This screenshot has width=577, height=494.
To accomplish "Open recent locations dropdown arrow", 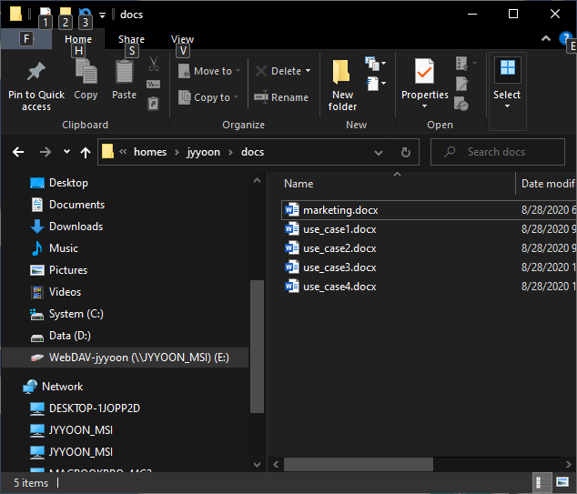I will pos(66,151).
